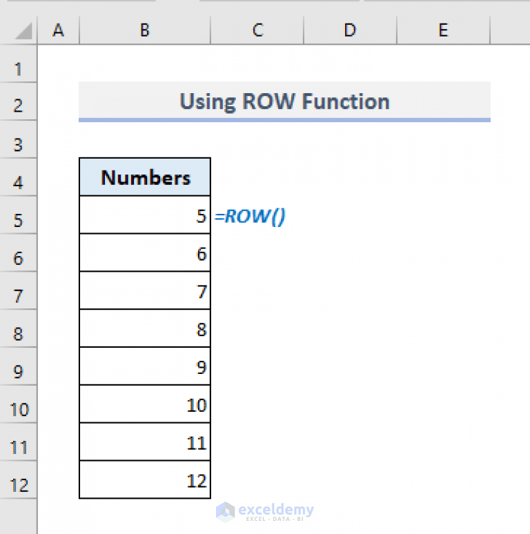This screenshot has width=530, height=534.
Task: Select cell B8 containing value 8
Action: (145, 328)
